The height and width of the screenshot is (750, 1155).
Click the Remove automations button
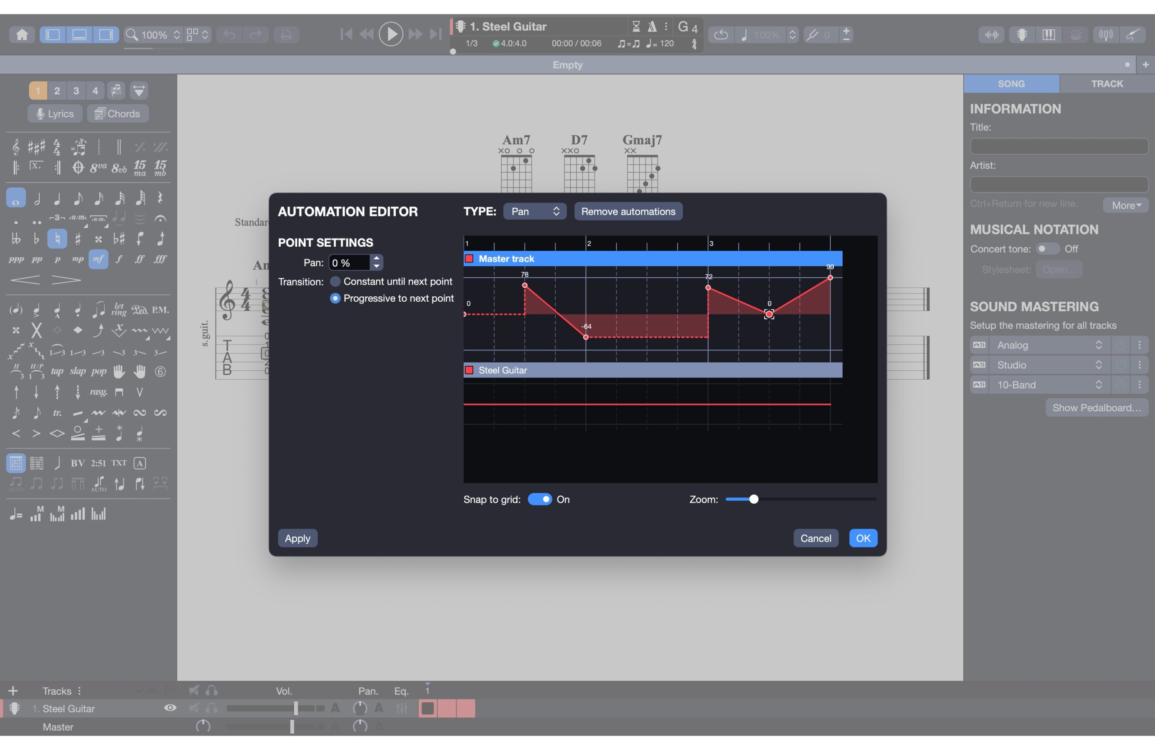[628, 212]
